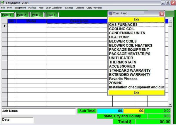The height and width of the screenshot is (125, 176).
Task: Click the current row selector arrow
Action: point(5,26)
